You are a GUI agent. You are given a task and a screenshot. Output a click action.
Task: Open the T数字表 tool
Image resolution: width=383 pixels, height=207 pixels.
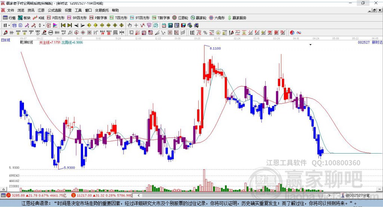pyautogui.click(x=161, y=18)
